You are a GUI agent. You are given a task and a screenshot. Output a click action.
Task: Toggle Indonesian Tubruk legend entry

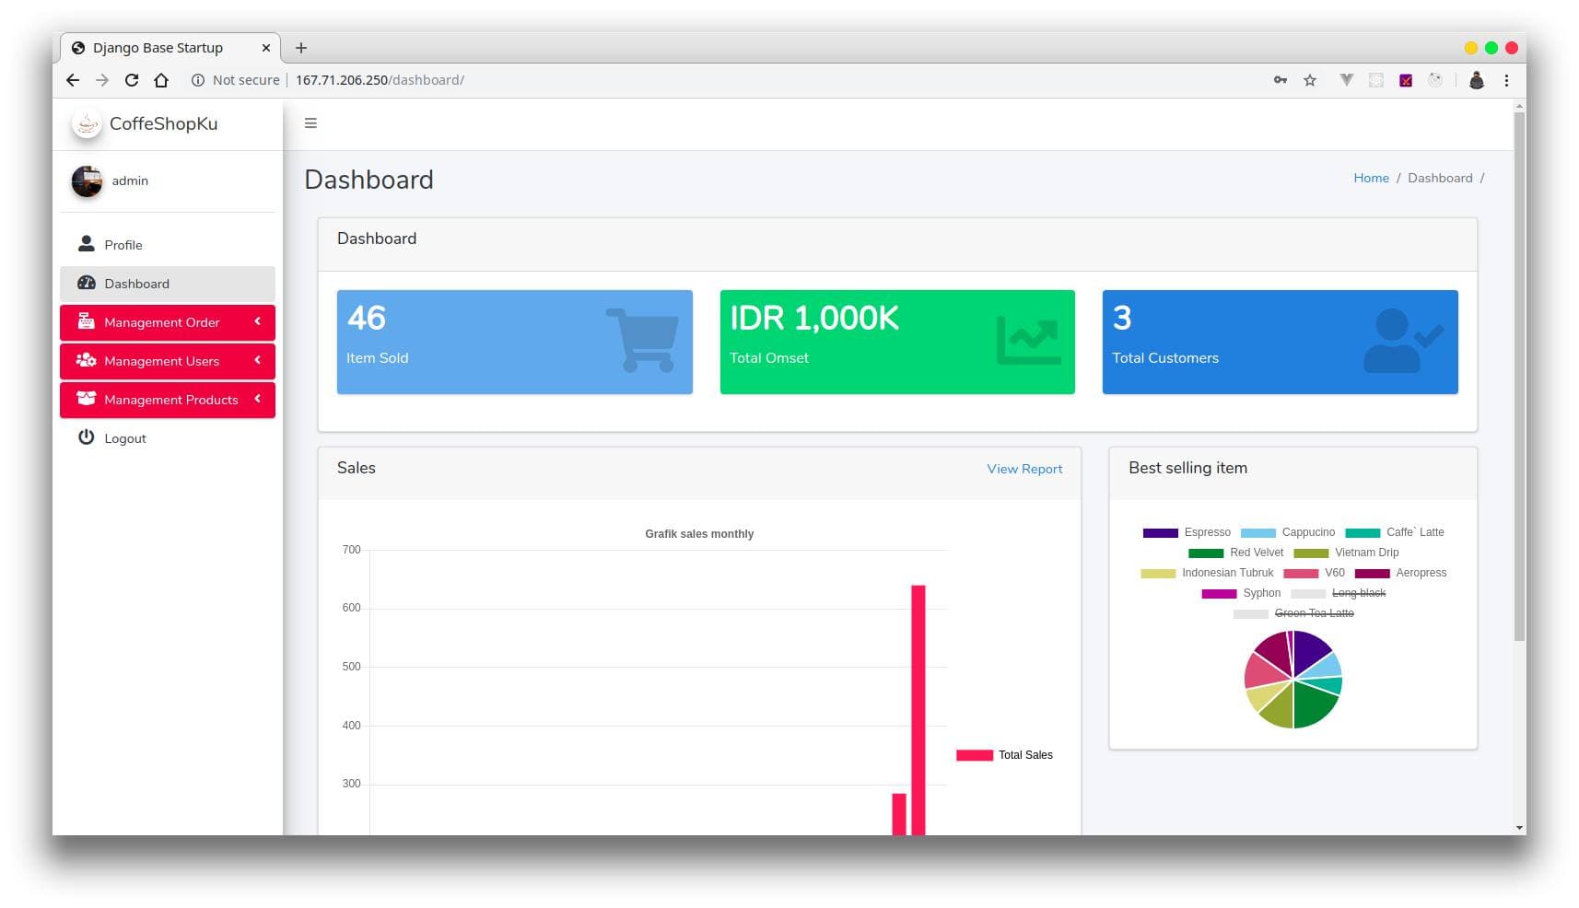click(x=1207, y=573)
